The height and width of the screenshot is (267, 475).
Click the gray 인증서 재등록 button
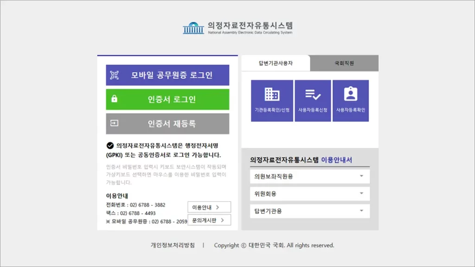click(x=167, y=123)
